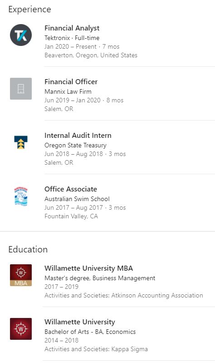
Task: Click the Oregon State Treasury company name
Action: (x=75, y=145)
